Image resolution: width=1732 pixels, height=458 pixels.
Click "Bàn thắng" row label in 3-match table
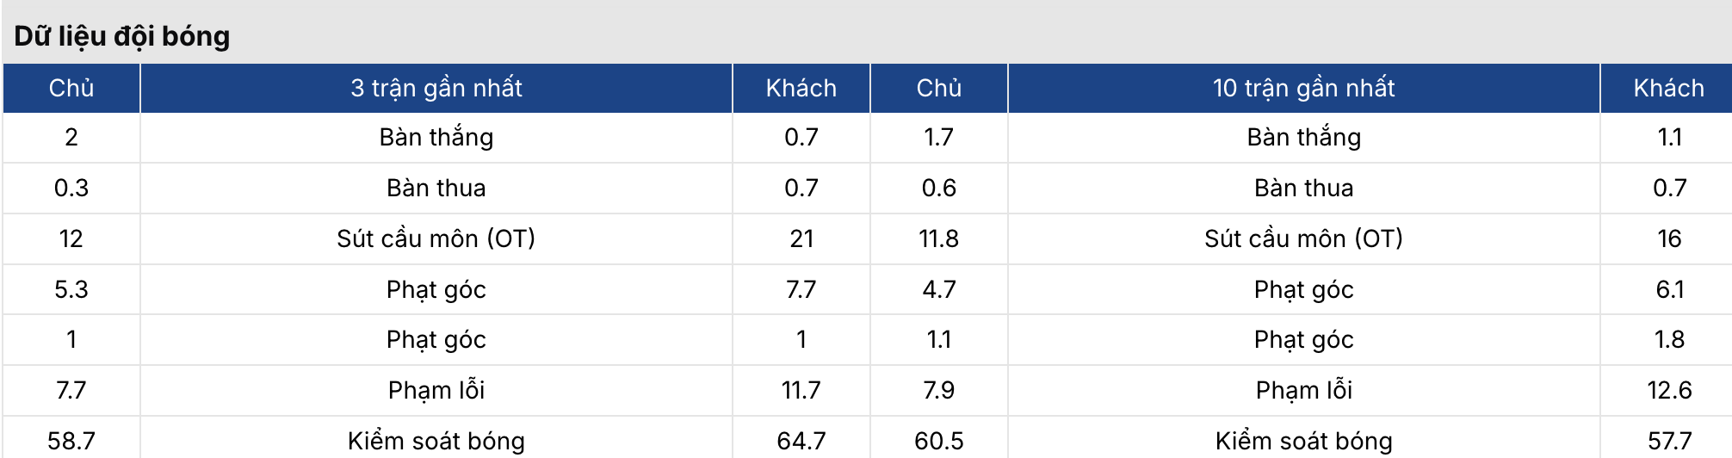tap(436, 138)
